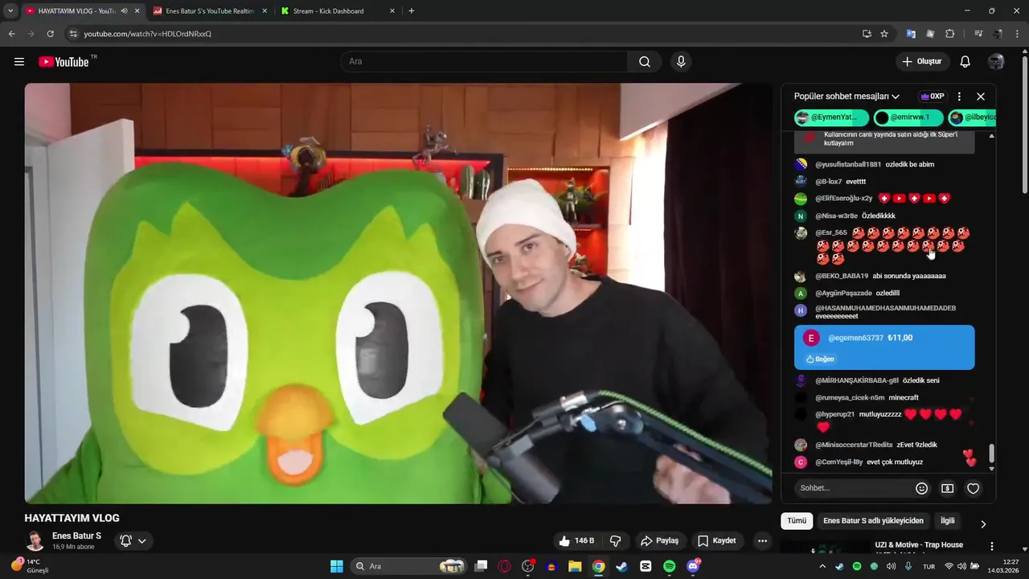Image resolution: width=1029 pixels, height=579 pixels.
Task: Click the Paylaş share button
Action: point(659,540)
